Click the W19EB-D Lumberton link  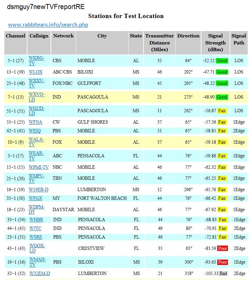tap(38, 189)
